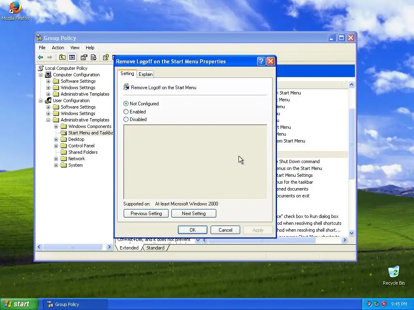The height and width of the screenshot is (310, 414).
Task: Click the Previous Setting button
Action: [x=146, y=214]
